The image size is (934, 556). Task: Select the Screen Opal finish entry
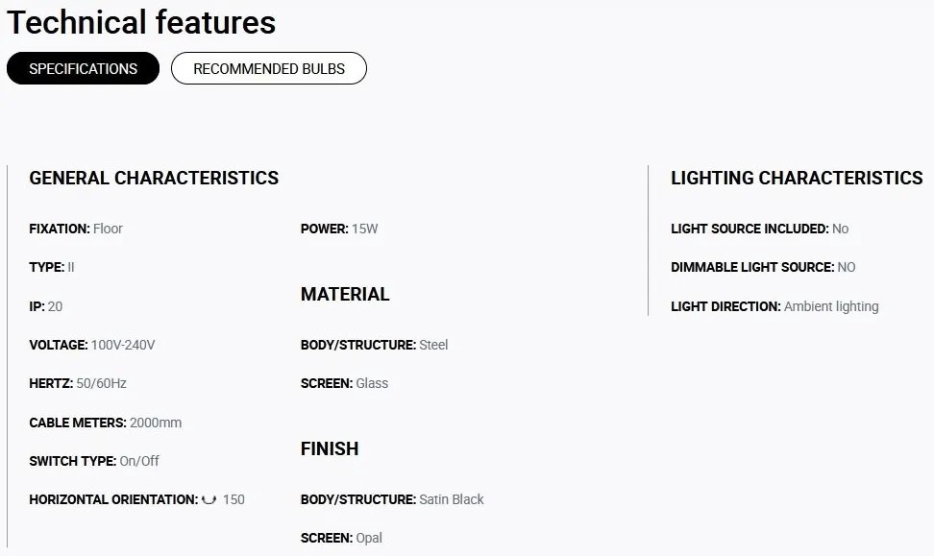pos(341,538)
